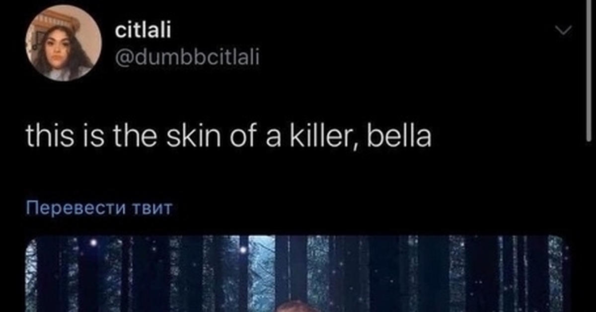View the round profile photo of citlali
596x312 pixels.
click(x=63, y=43)
